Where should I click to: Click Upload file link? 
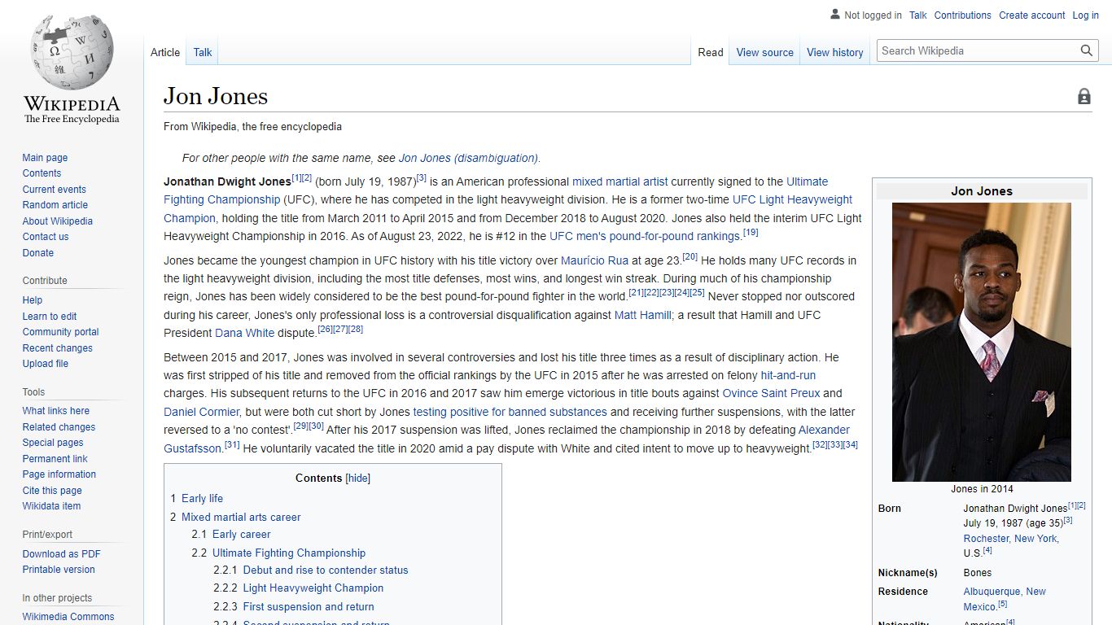(x=46, y=364)
